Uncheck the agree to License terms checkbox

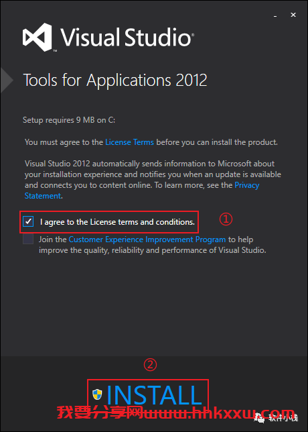tap(28, 221)
